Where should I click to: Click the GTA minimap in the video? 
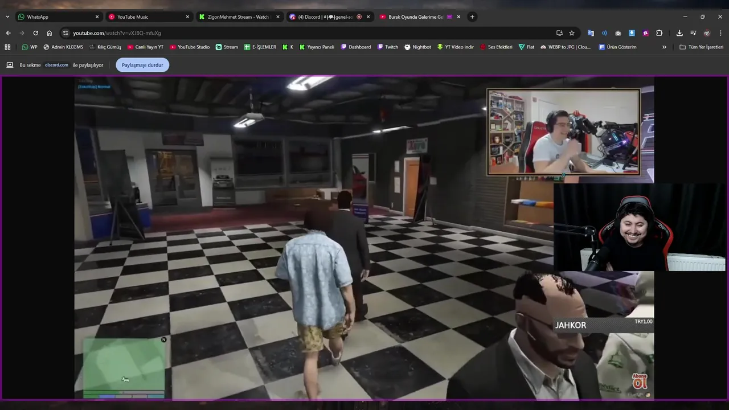click(x=124, y=367)
